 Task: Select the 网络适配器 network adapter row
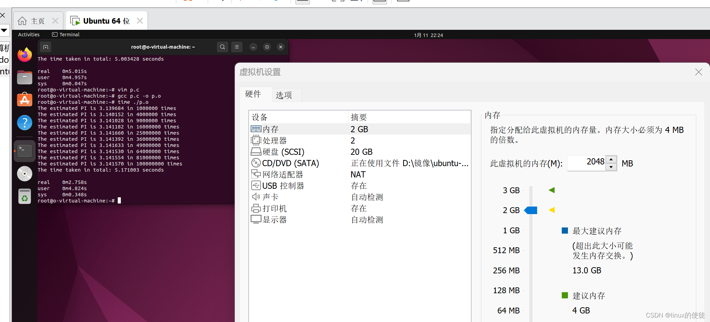[360, 174]
